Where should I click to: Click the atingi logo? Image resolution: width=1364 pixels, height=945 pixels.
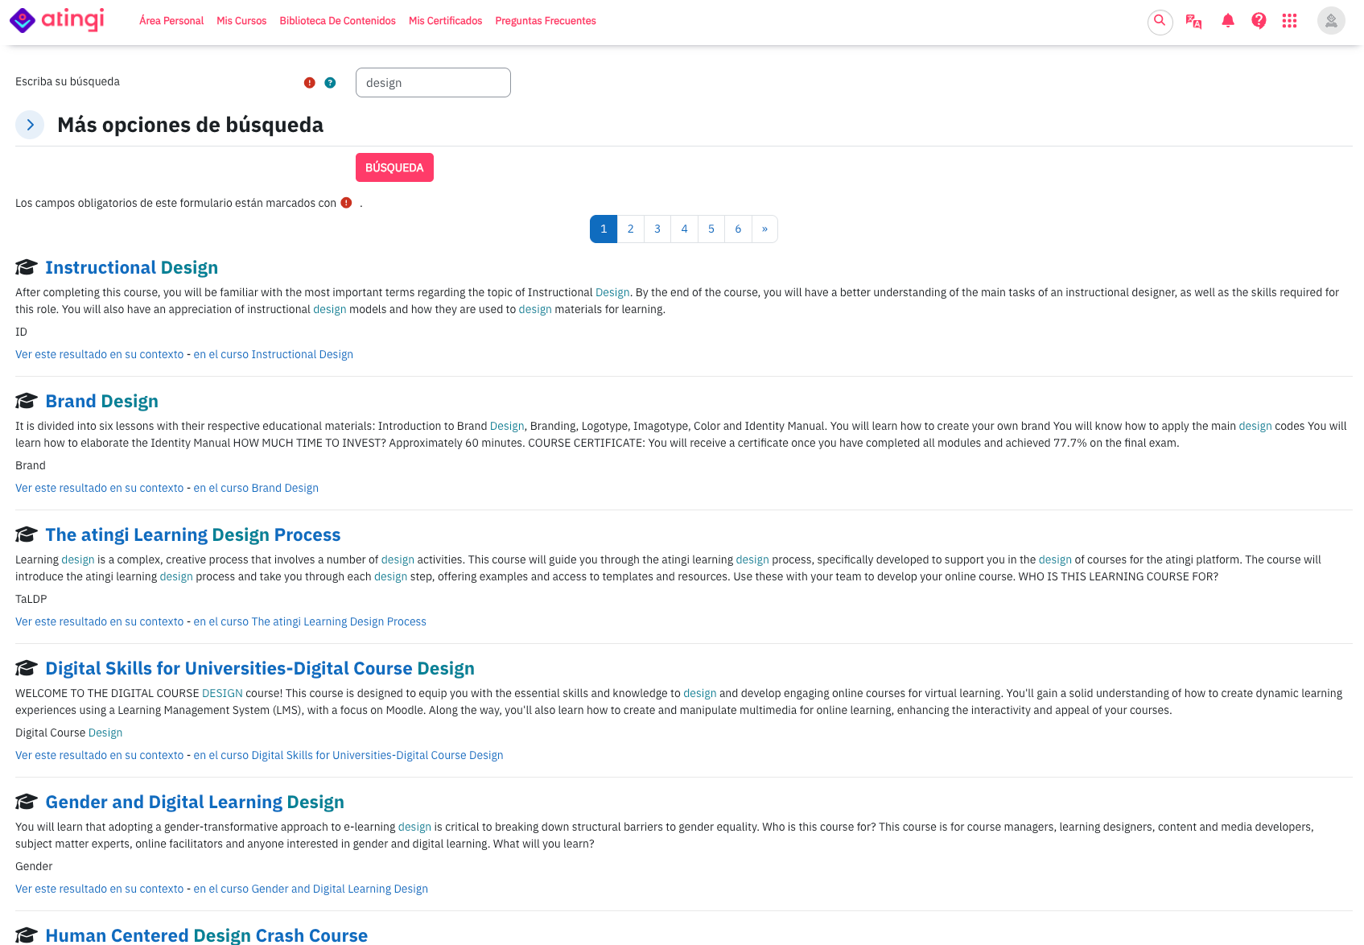pyautogui.click(x=56, y=20)
